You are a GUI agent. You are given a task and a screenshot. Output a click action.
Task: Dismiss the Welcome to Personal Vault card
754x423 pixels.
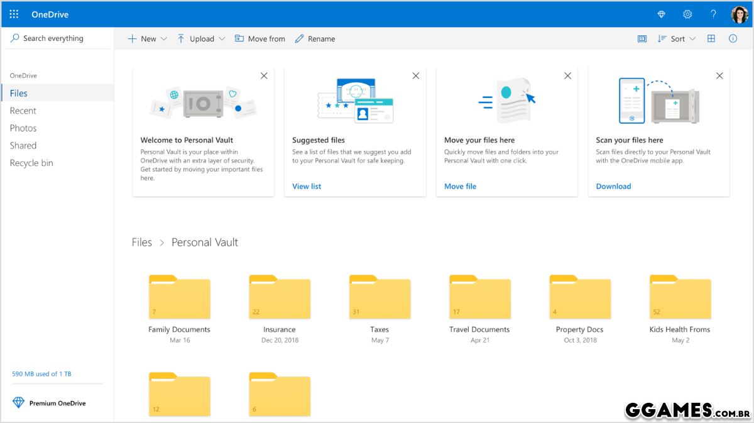point(264,76)
